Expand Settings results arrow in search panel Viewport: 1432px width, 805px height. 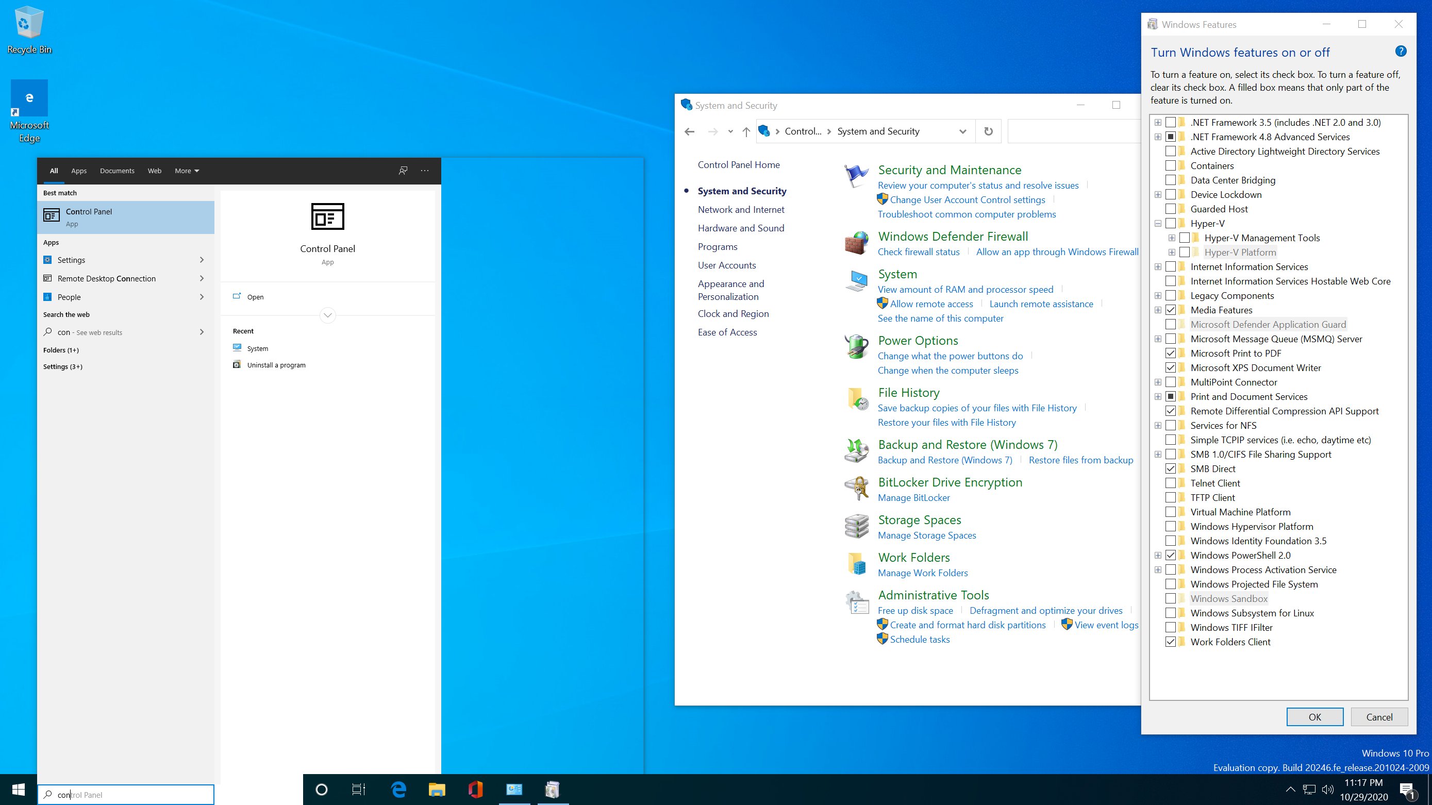click(202, 260)
